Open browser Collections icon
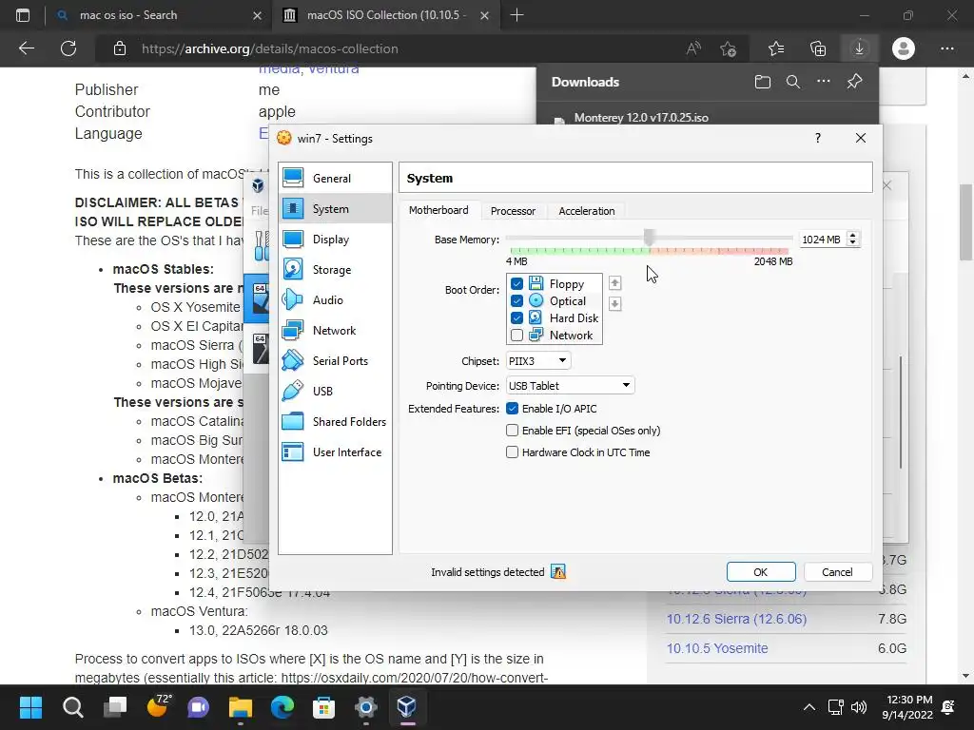Image resolution: width=974 pixels, height=730 pixels. tap(818, 48)
